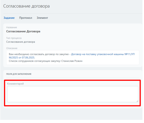The image size is (144, 123).
Task: Click the approver name Станислав Рожин
Action: click(x=72, y=61)
